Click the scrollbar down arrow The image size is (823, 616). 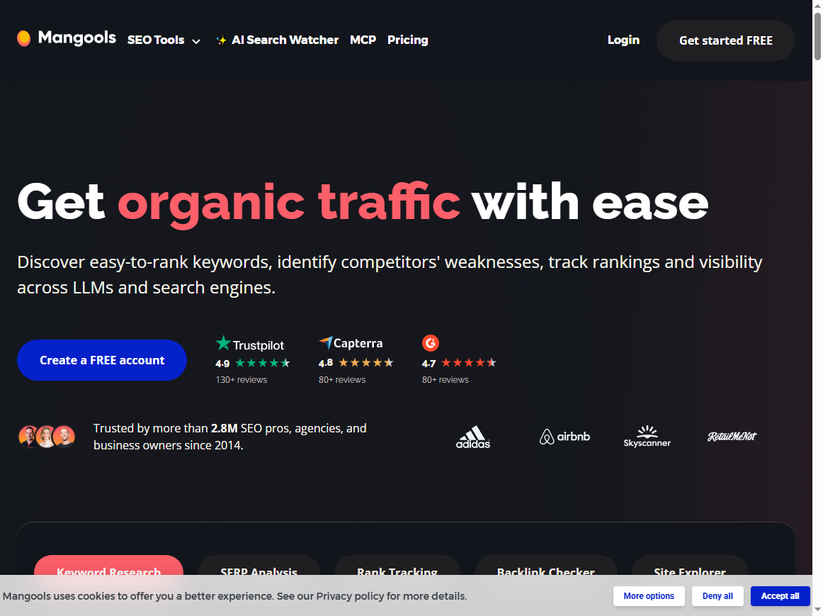click(x=818, y=611)
